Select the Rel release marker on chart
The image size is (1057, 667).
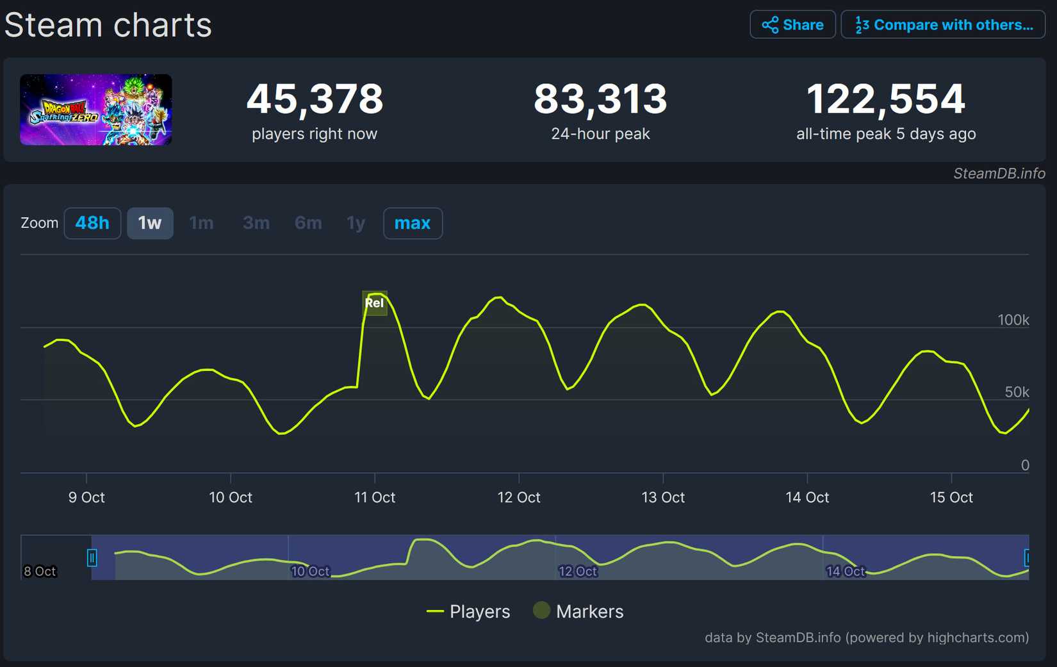[374, 303]
